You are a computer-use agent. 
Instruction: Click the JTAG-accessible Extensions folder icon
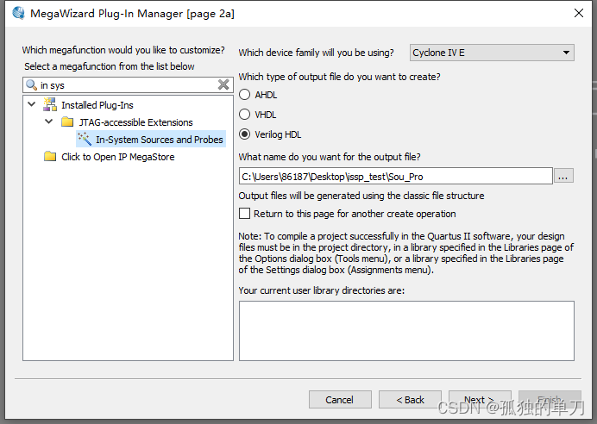(x=67, y=122)
